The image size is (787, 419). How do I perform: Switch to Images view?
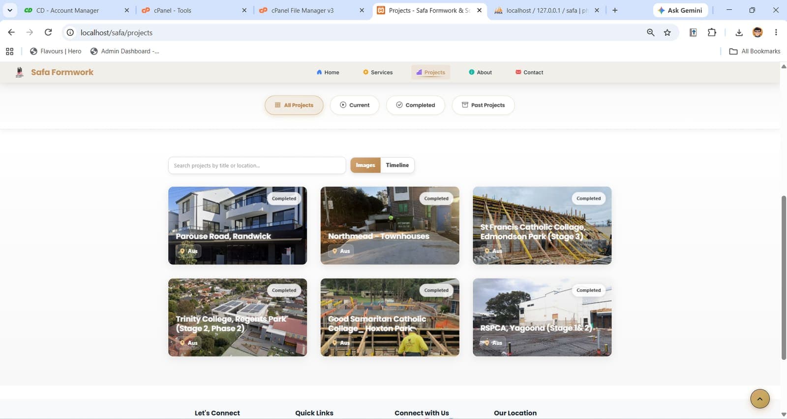point(365,165)
